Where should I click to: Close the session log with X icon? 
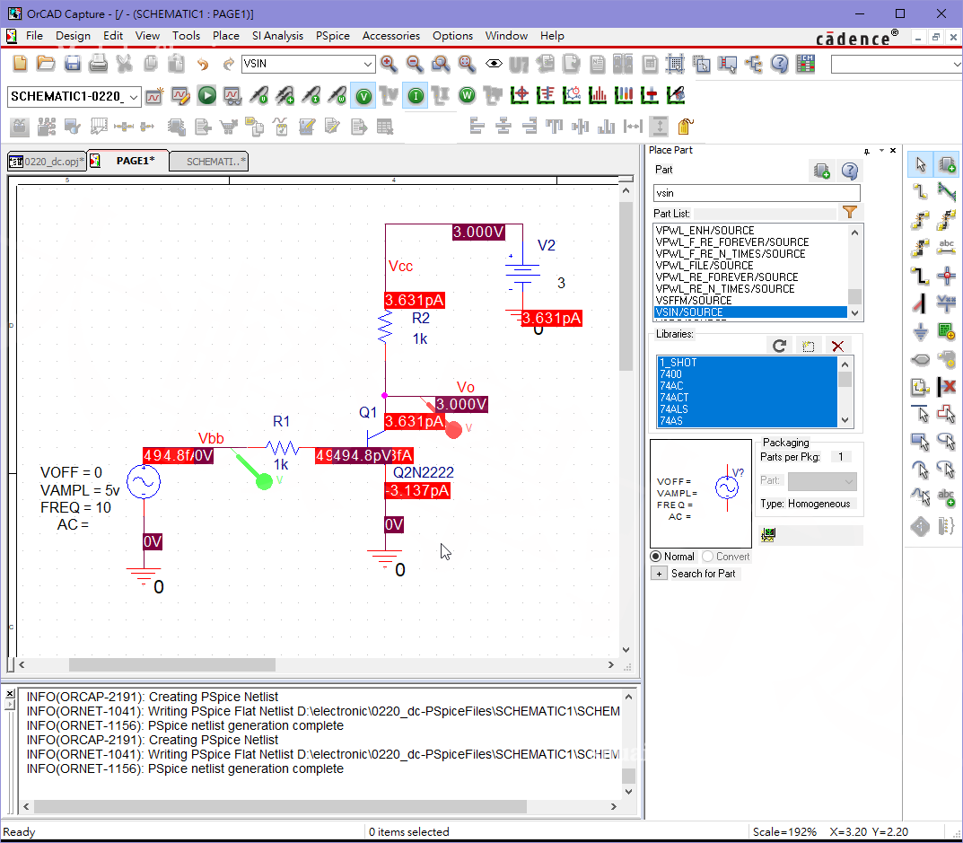coord(10,693)
